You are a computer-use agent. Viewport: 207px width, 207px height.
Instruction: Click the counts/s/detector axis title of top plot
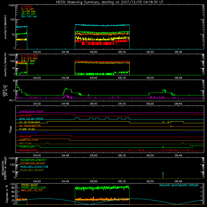point(5,27)
